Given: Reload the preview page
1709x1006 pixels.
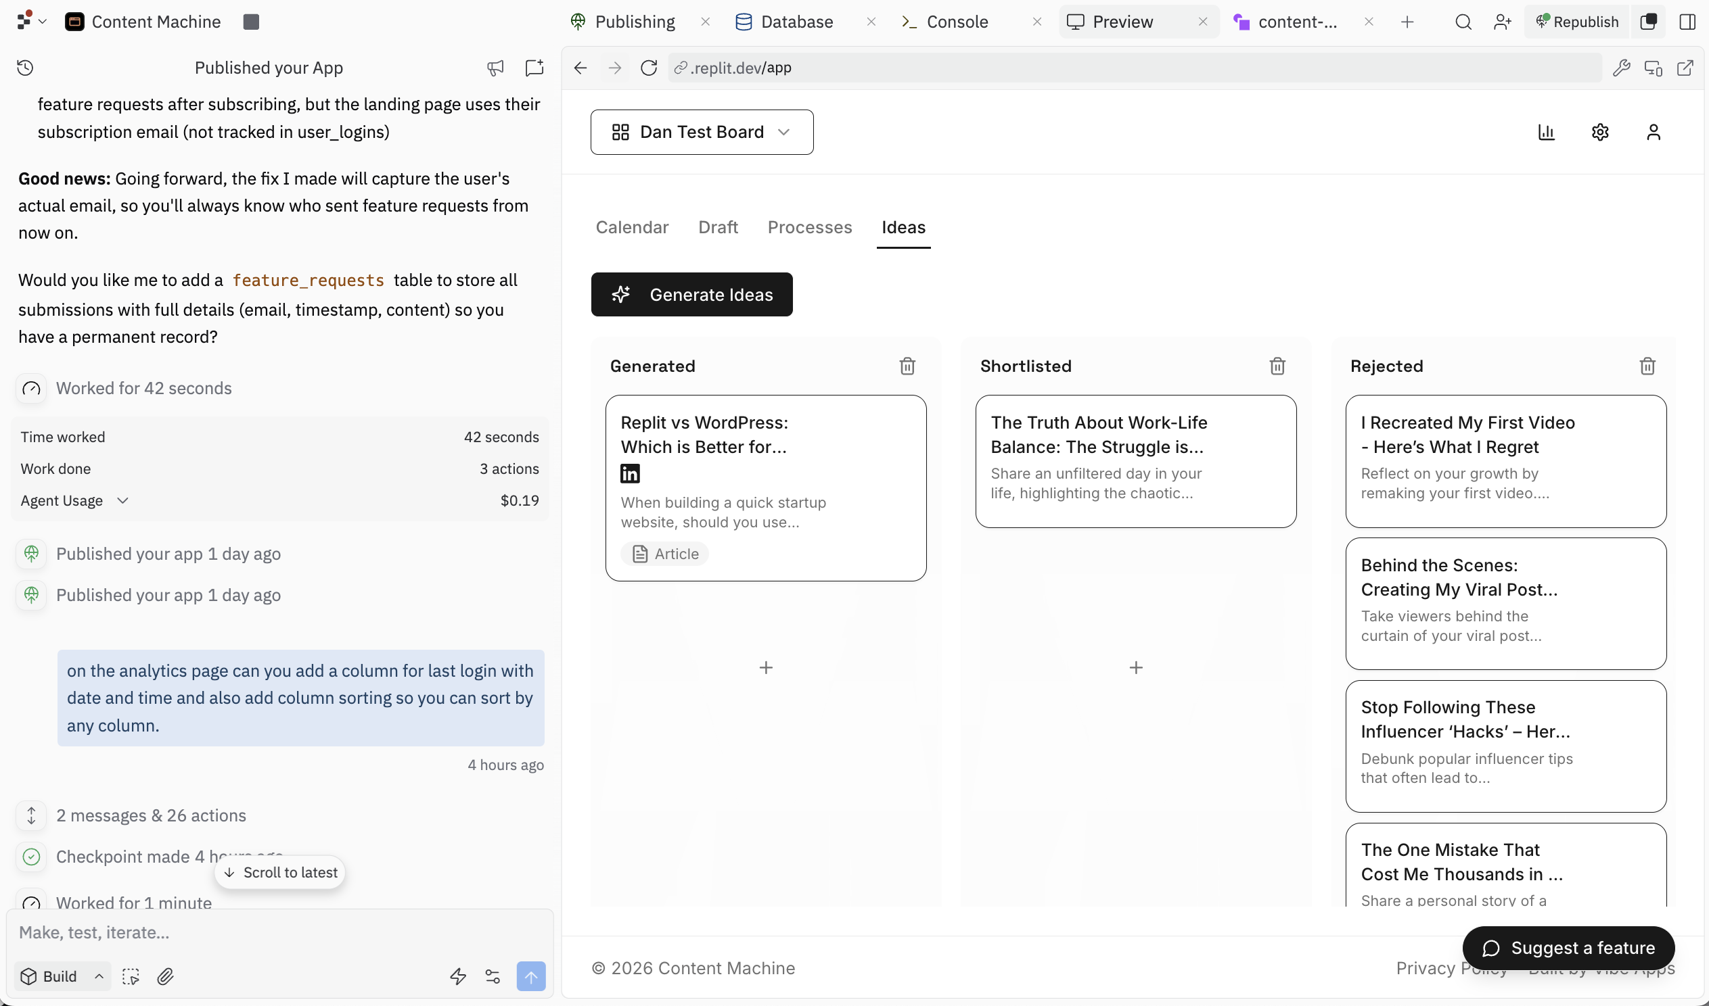Looking at the screenshot, I should [649, 68].
